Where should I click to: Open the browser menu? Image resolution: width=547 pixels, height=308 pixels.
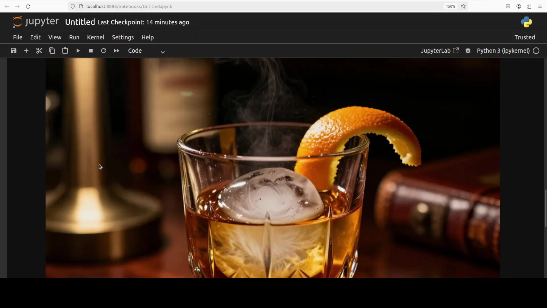pyautogui.click(x=540, y=6)
